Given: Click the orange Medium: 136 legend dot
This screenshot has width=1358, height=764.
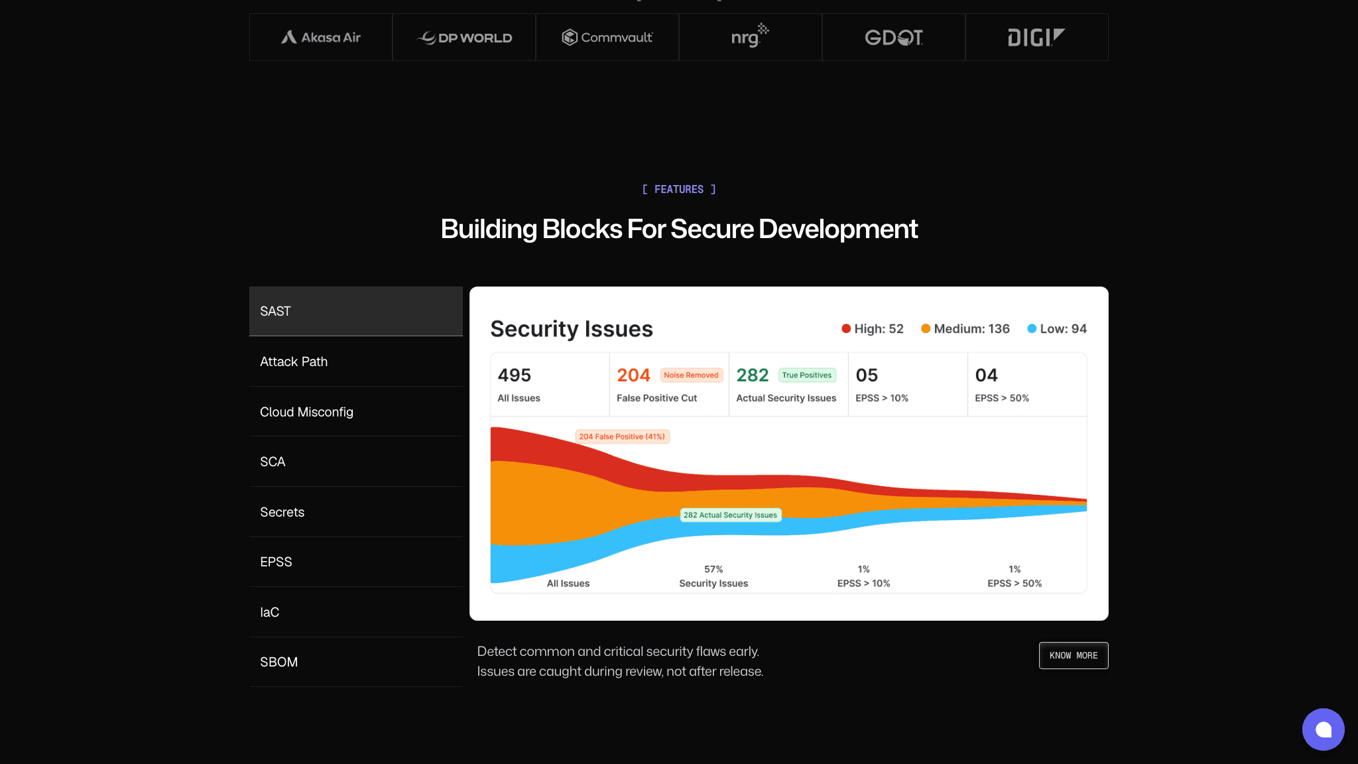Looking at the screenshot, I should coord(926,328).
